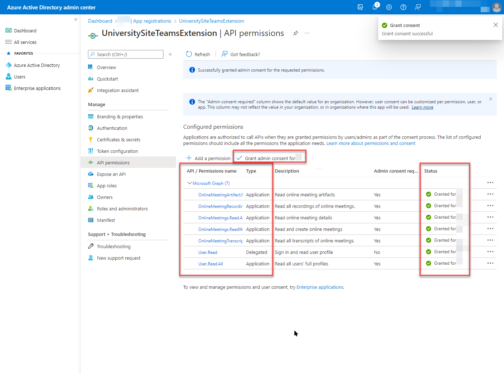Screen dimensions: 504x374
Task: Open OnlineMeetingArtifact permission link
Action: pos(220,195)
